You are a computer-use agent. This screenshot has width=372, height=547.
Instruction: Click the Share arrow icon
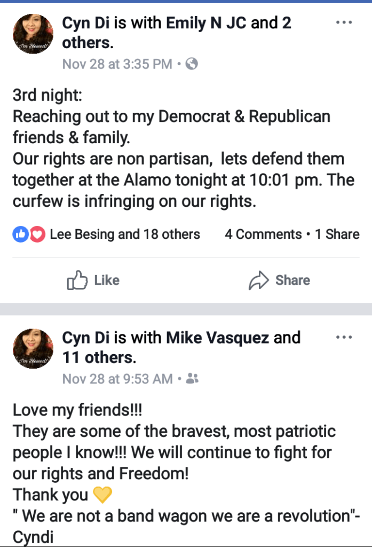[x=258, y=280]
